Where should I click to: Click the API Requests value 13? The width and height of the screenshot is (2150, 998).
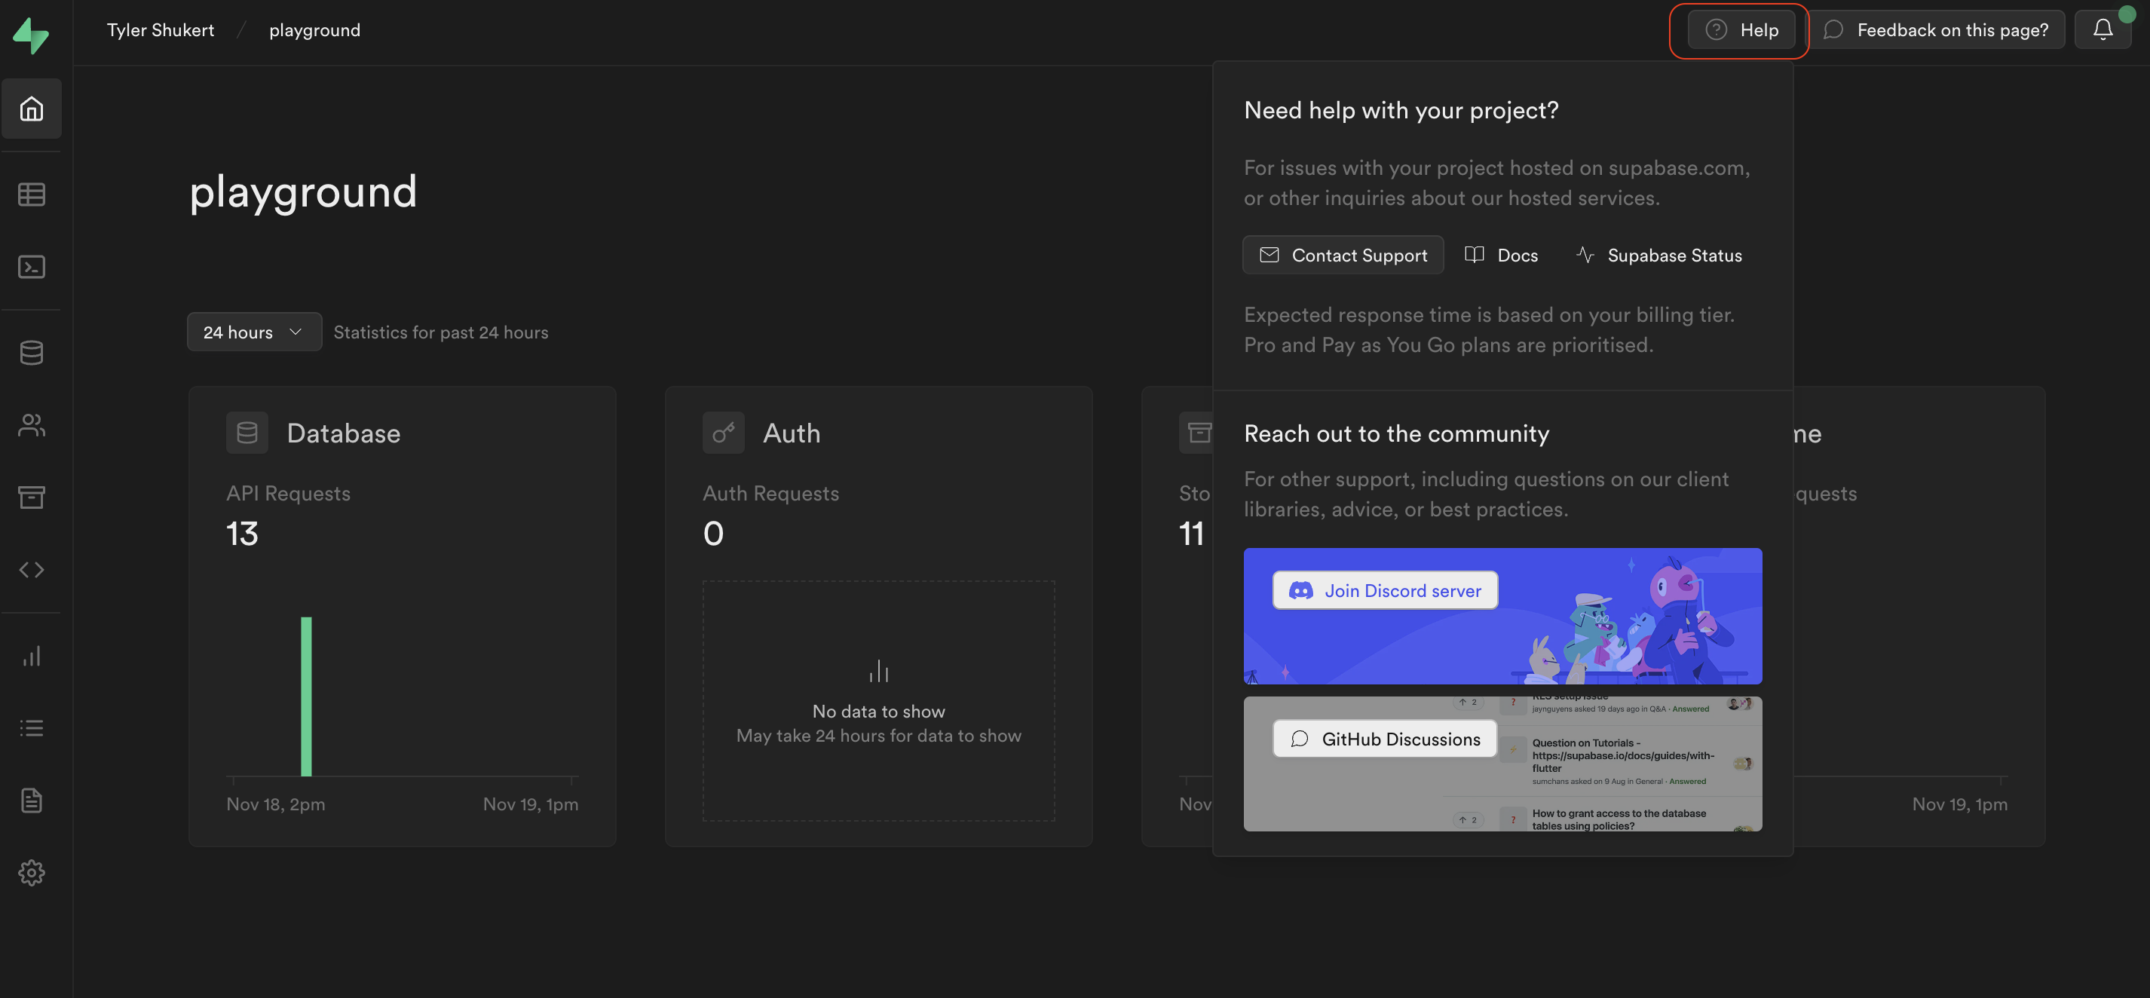pos(242,534)
